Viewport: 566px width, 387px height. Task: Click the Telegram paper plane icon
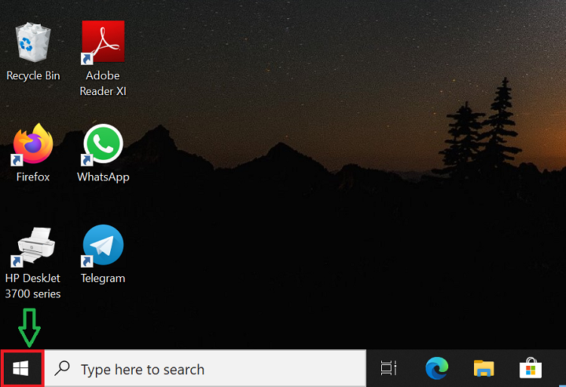pyautogui.click(x=103, y=245)
